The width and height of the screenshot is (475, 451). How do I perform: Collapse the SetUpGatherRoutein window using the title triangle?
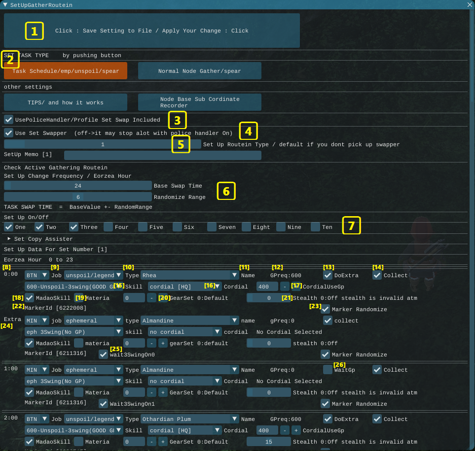[x=5, y=5]
